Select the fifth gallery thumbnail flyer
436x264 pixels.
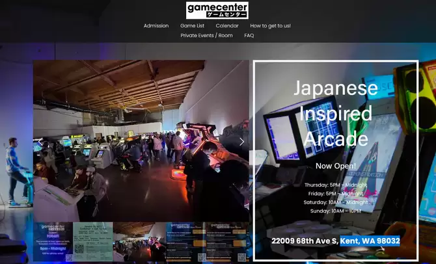(x=226, y=242)
